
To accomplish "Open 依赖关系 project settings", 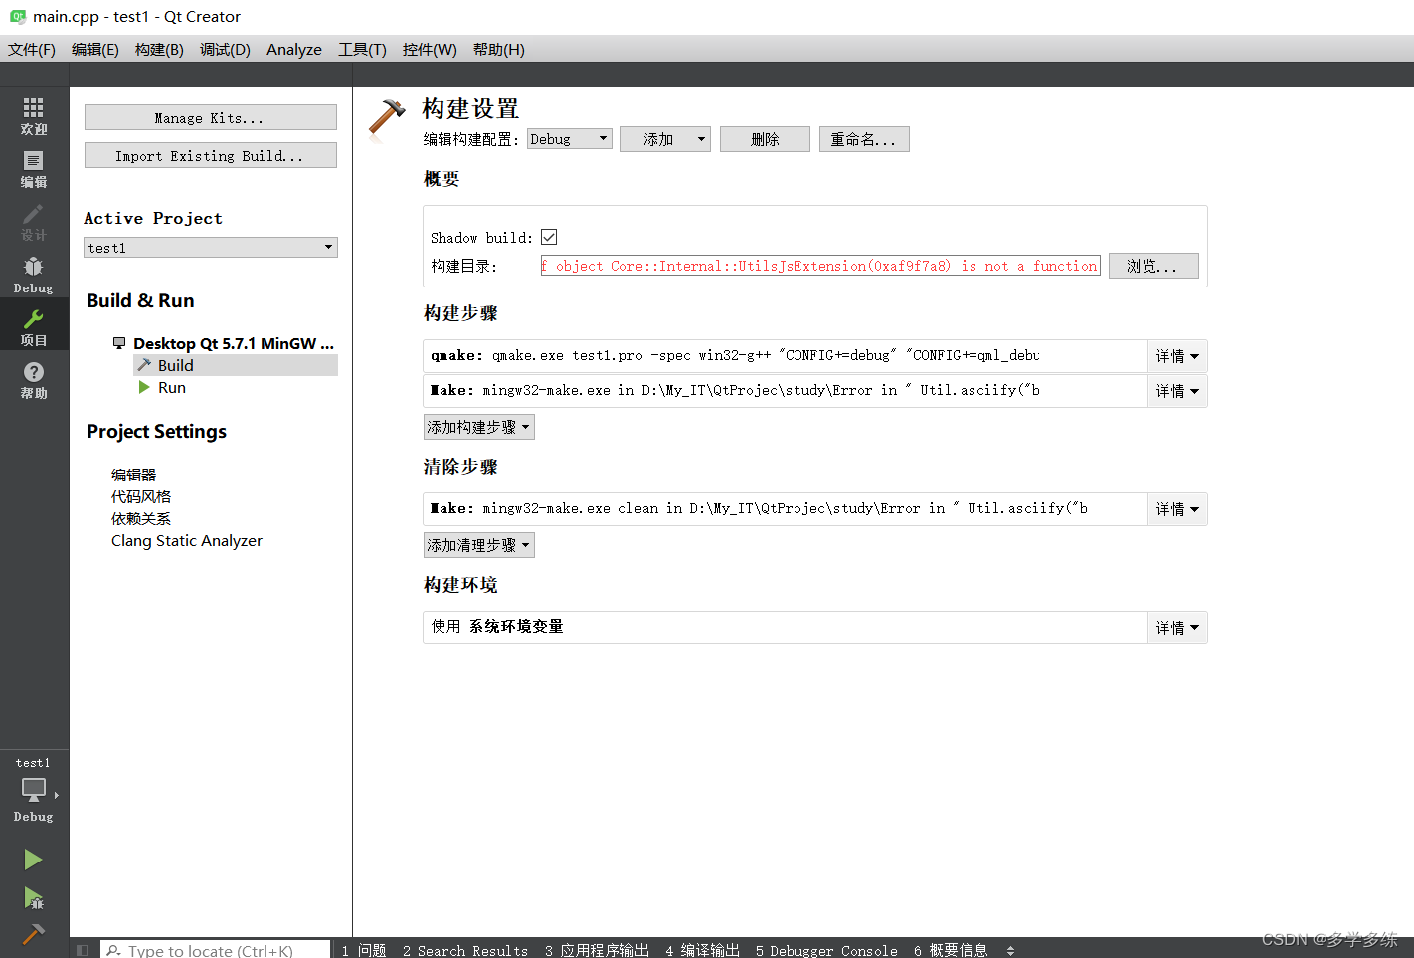I will 141,518.
